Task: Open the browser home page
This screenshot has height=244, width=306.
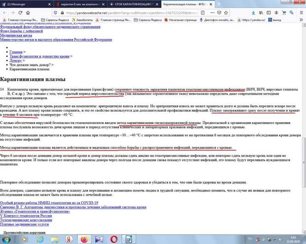Action: point(28,13)
